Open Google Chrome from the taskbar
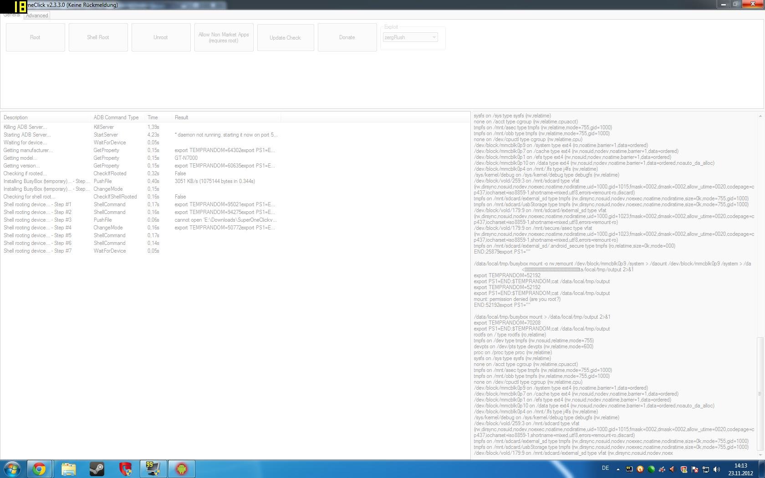 coord(39,469)
